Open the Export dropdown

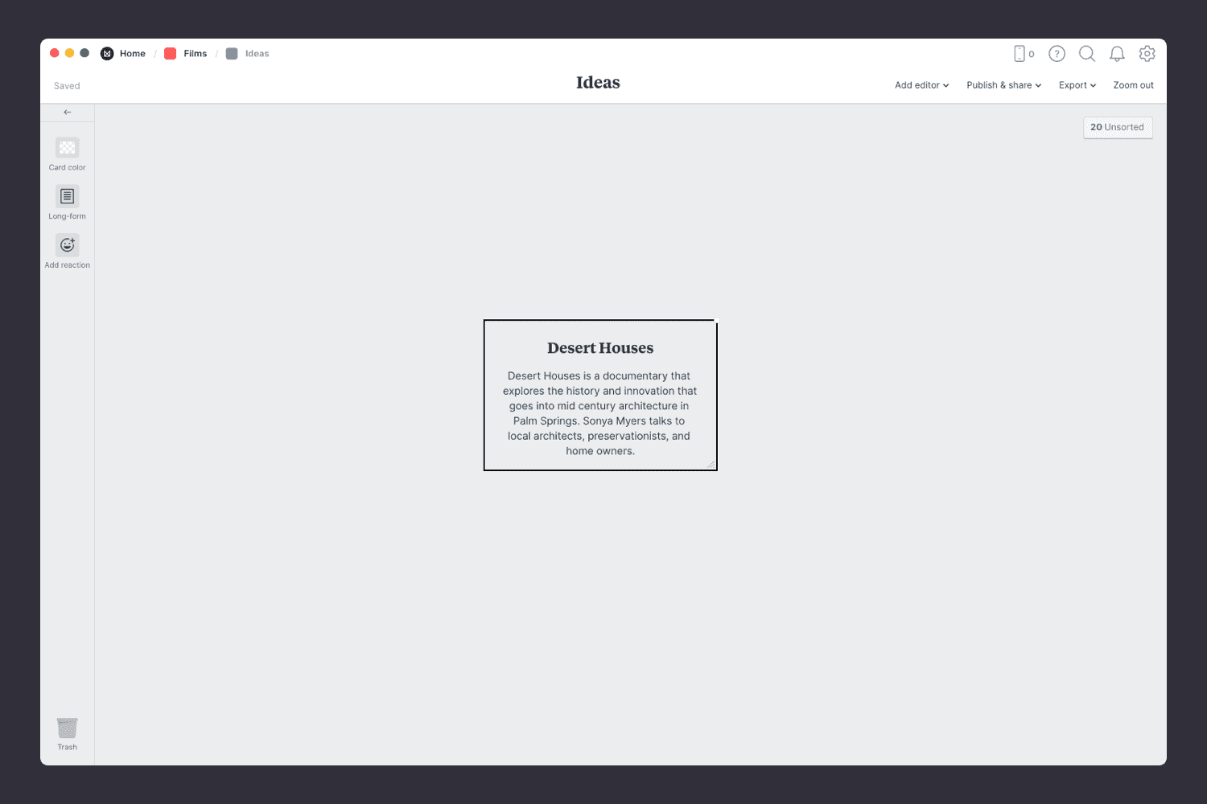click(x=1077, y=85)
